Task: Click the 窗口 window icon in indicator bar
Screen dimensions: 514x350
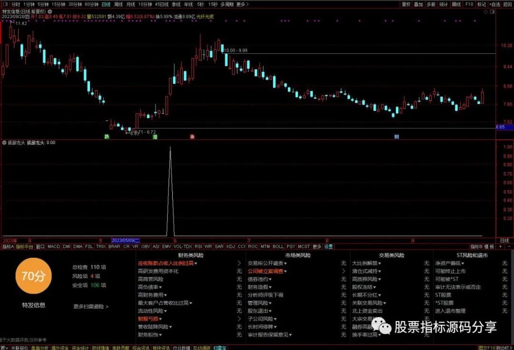Action: (x=40, y=246)
